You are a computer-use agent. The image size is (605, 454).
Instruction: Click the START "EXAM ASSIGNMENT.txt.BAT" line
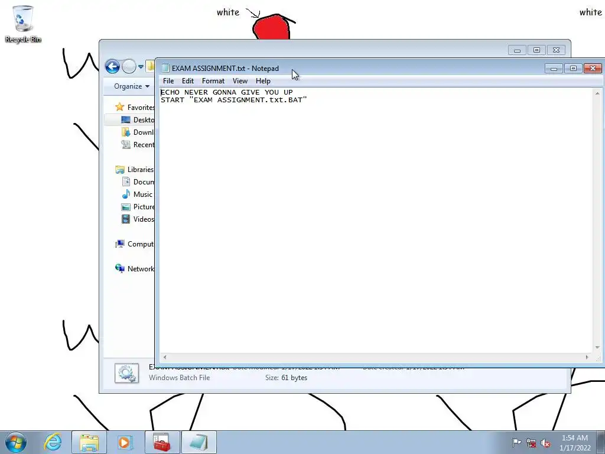234,100
